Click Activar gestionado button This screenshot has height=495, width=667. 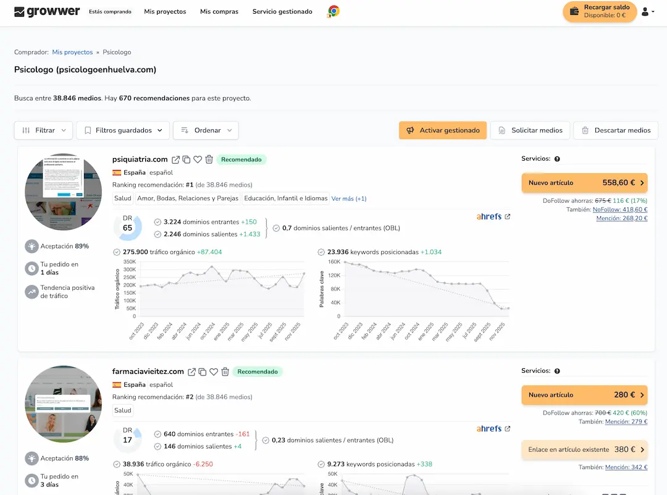[443, 130]
